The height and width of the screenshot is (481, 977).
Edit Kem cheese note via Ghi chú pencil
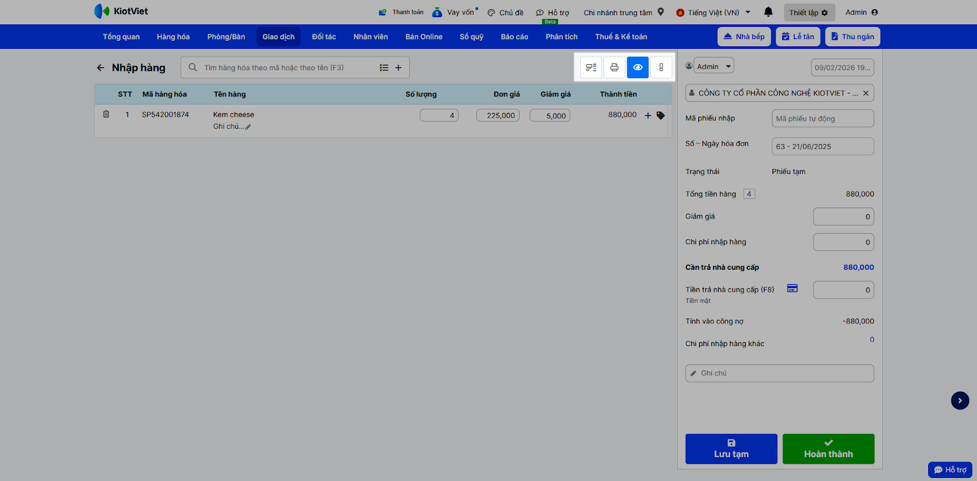[x=248, y=127]
